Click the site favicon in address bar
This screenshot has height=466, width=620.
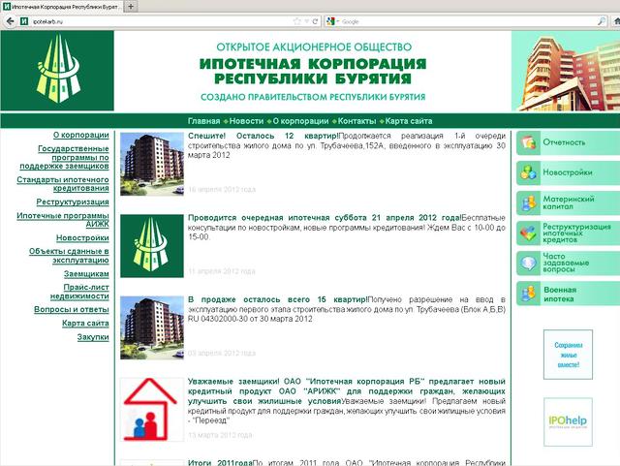[x=24, y=21]
